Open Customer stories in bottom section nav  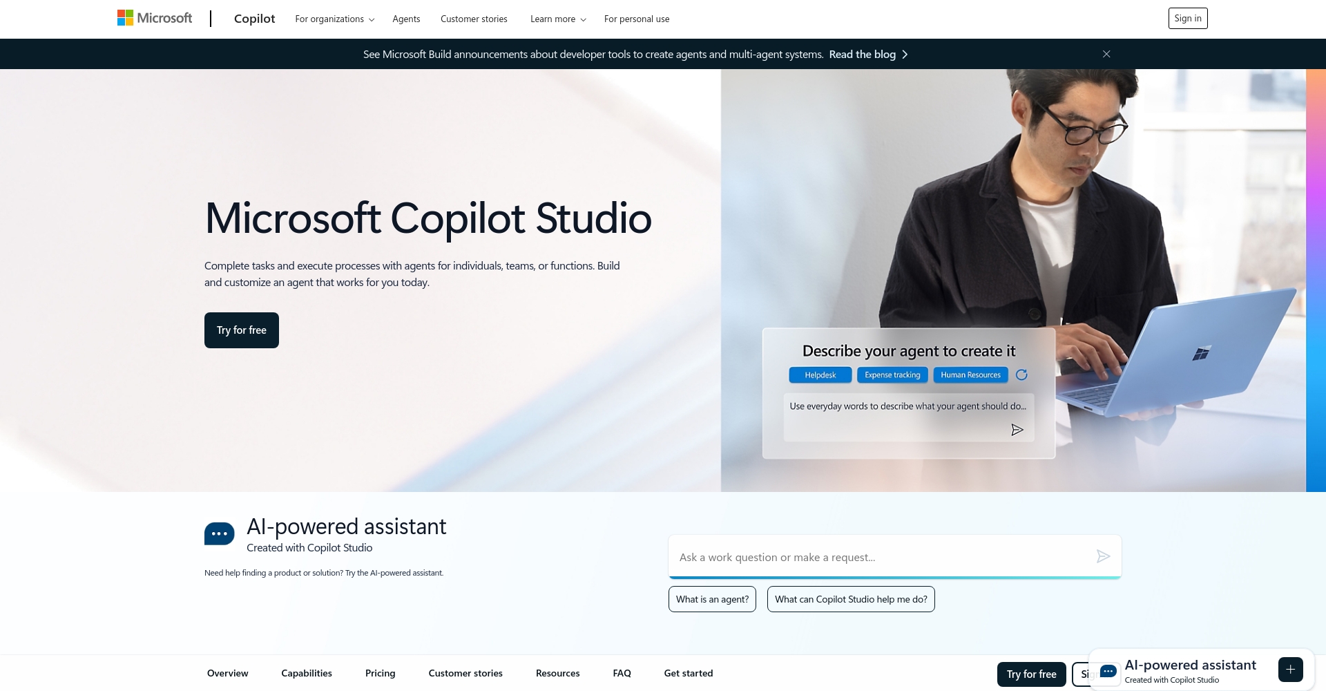[465, 673]
